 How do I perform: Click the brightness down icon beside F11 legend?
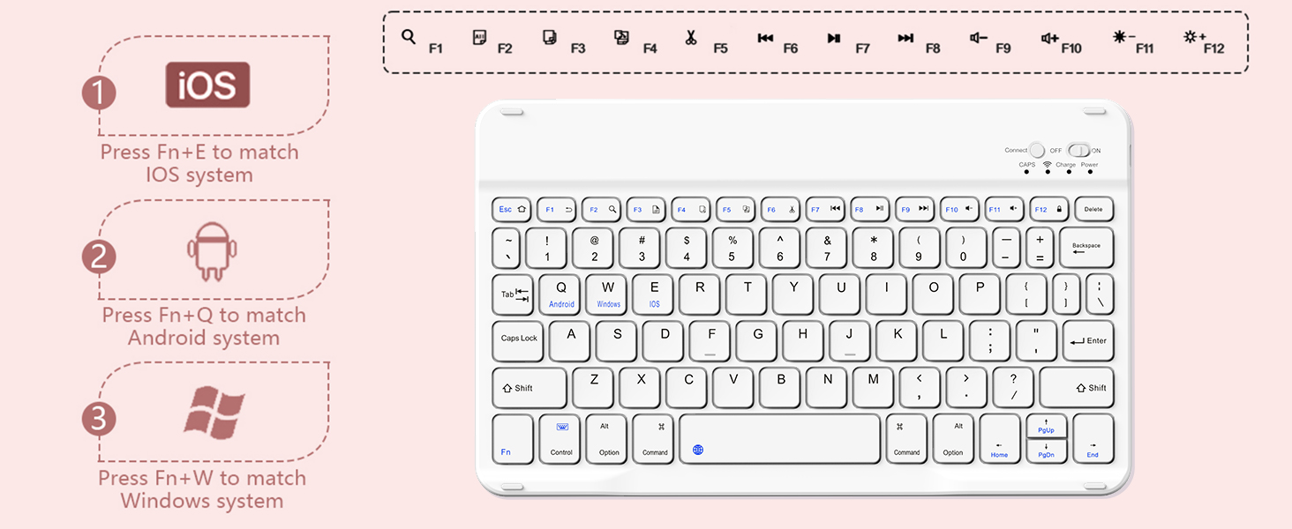point(1123,37)
